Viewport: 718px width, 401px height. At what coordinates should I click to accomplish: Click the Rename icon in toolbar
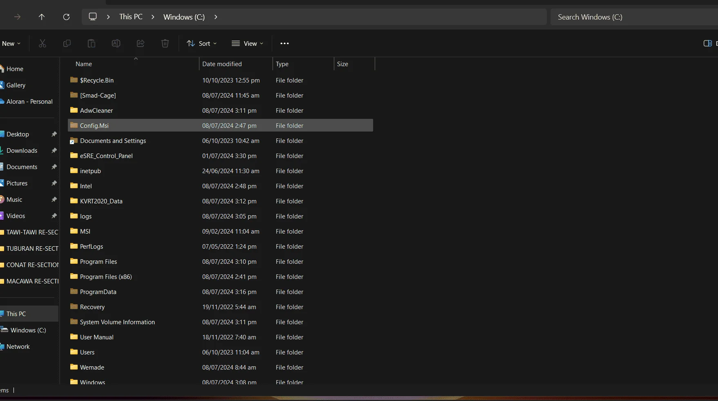[116, 43]
